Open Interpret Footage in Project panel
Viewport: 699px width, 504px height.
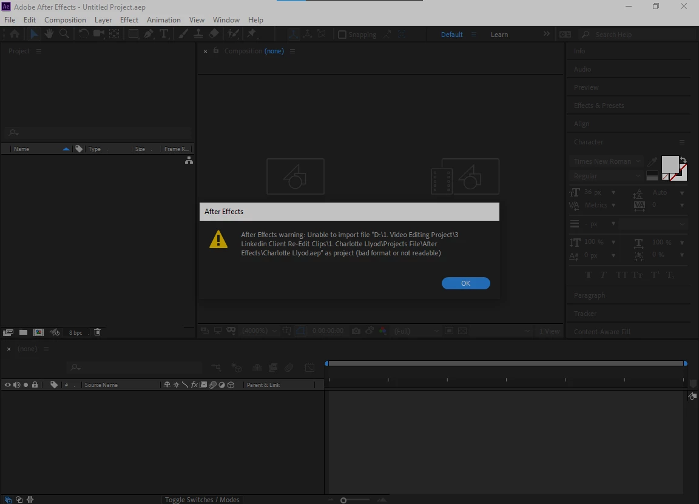click(x=8, y=332)
